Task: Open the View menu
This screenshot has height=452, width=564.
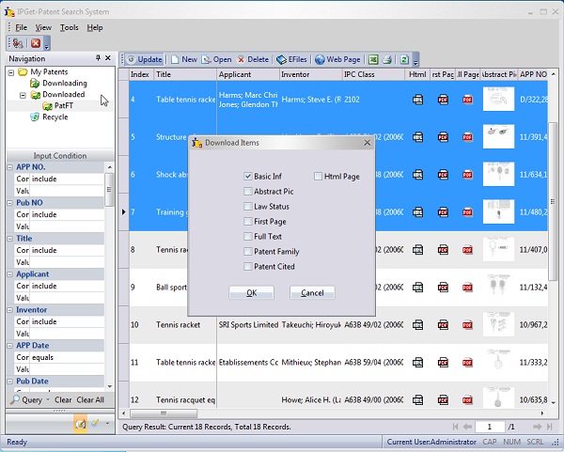Action: point(43,27)
